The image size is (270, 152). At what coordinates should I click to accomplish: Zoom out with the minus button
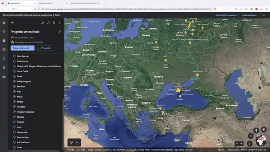pyautogui.click(x=237, y=144)
